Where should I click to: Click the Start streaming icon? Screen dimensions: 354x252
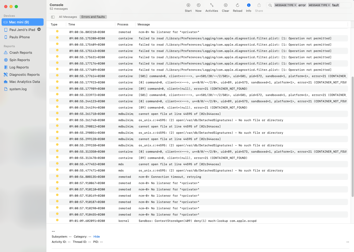coord(188,5)
